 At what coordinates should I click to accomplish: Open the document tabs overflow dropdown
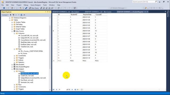[165, 12]
